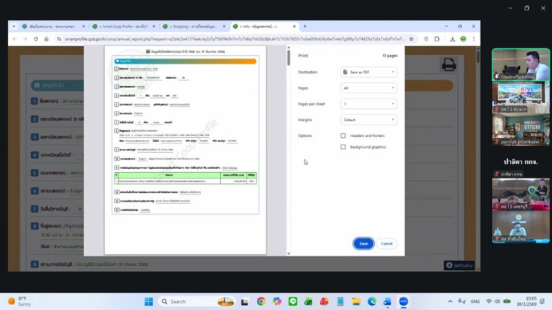
Task: Switch to the Shopping browser tab
Action: 192,26
